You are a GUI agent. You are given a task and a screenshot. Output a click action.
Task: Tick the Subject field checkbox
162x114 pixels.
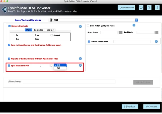coord(52,35)
